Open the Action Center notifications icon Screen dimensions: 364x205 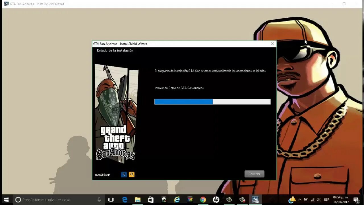356,200
